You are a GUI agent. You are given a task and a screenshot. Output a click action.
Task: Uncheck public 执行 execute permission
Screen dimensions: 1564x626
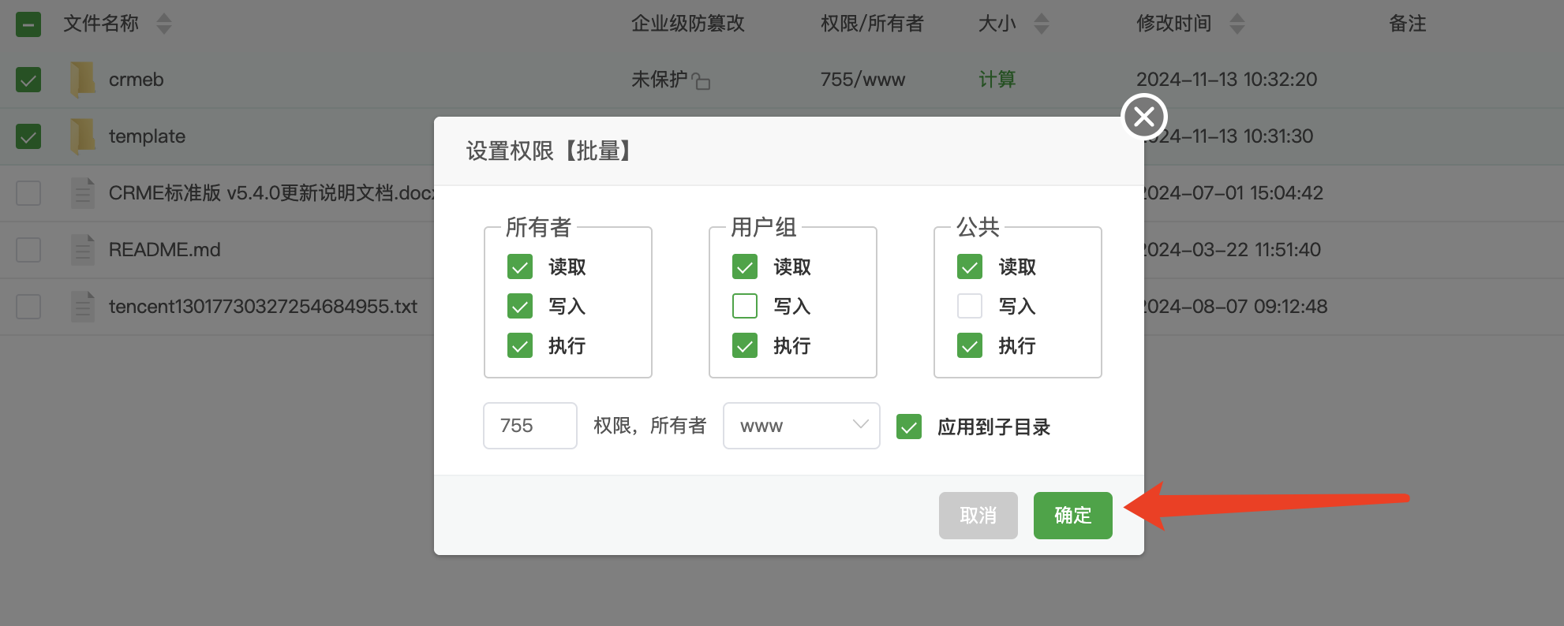[970, 345]
